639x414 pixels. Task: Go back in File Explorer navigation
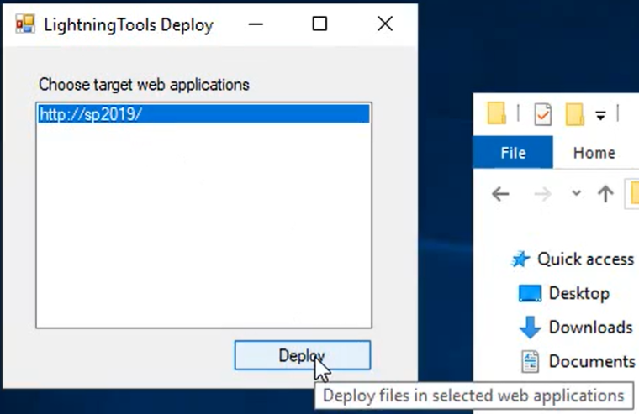(500, 194)
